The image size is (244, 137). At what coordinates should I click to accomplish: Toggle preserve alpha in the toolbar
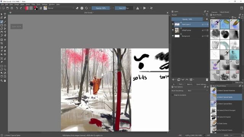(82, 8)
